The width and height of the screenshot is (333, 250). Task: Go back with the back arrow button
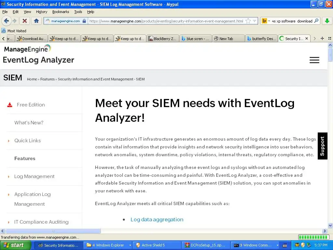coord(7,21)
